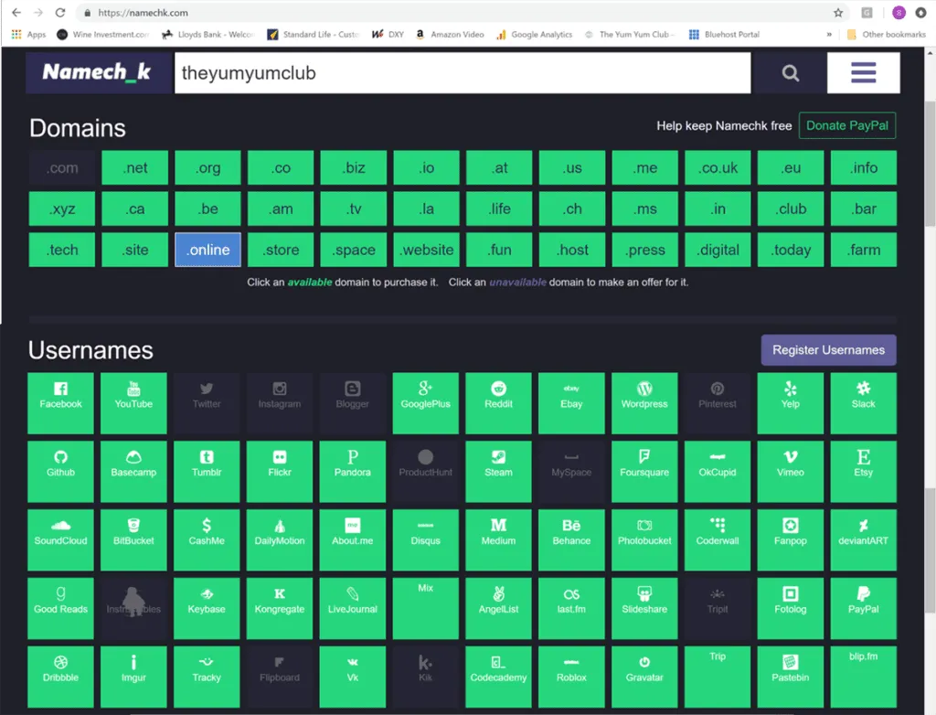This screenshot has height=715, width=936.
Task: Click the Imgur username tile
Action: (x=133, y=677)
